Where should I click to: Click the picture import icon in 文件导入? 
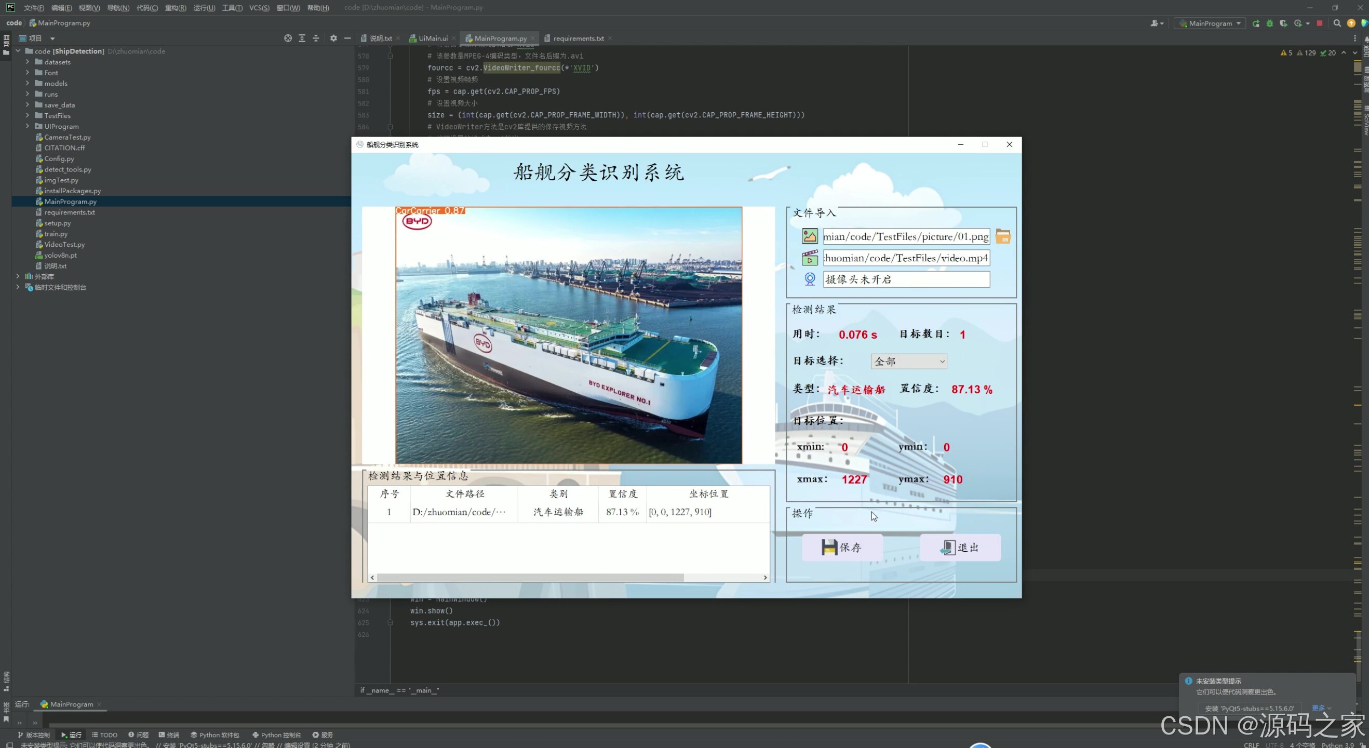[x=809, y=236]
